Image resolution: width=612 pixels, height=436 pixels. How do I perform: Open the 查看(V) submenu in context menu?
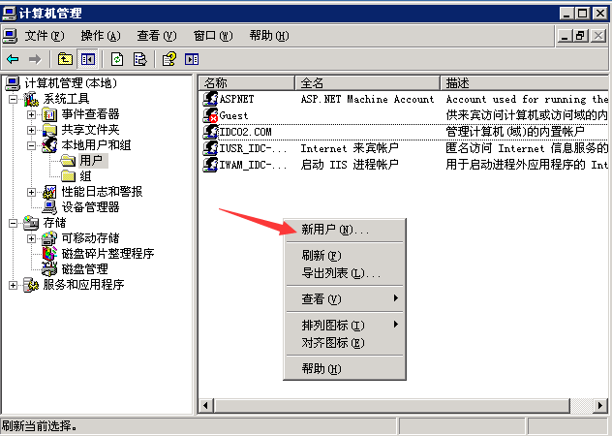tap(345, 298)
